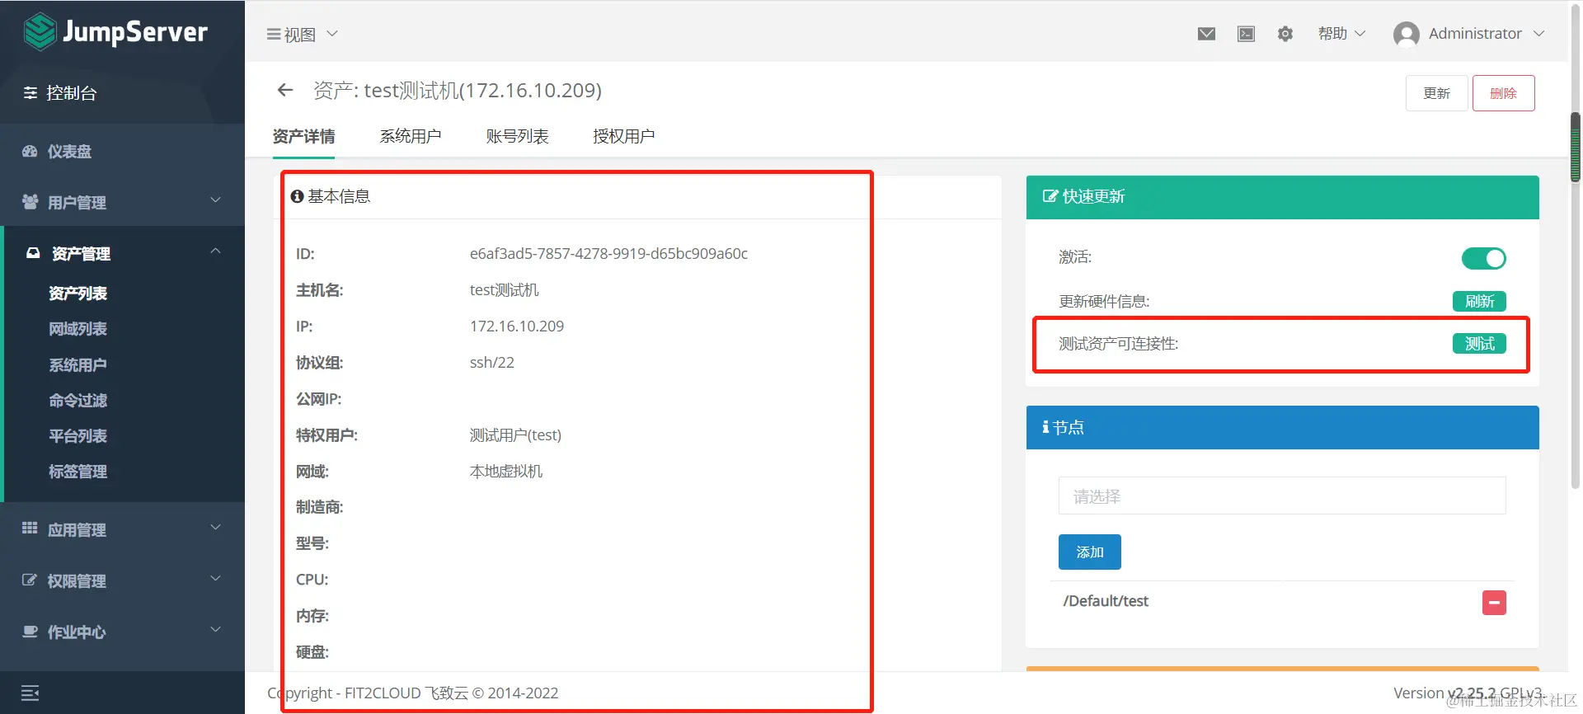This screenshot has height=714, width=1583.
Task: Open 标签管理 in sidebar
Action: [78, 472]
